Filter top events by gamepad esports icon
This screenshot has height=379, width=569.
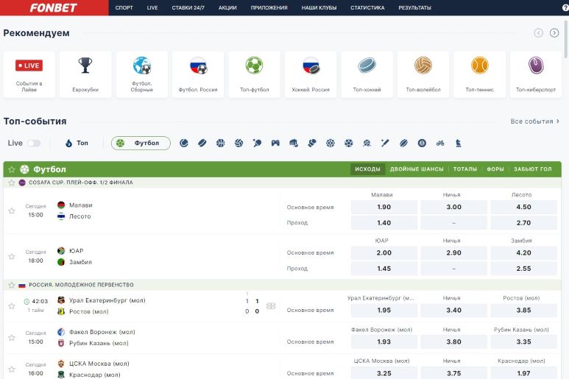pos(275,144)
